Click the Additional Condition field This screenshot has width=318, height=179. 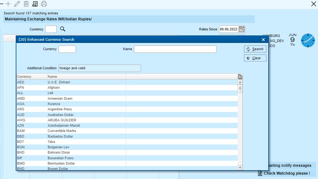click(x=100, y=68)
